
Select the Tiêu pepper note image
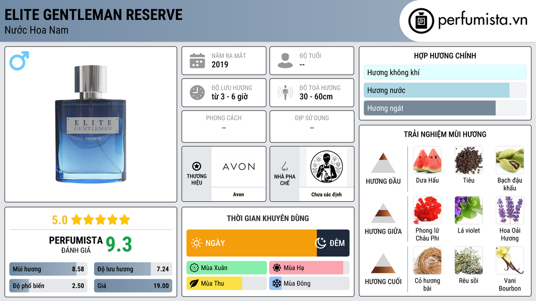coord(468,160)
